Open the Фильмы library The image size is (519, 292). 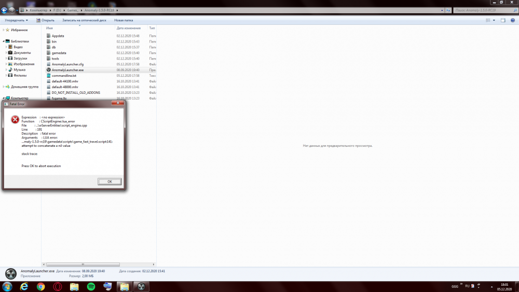(20, 75)
